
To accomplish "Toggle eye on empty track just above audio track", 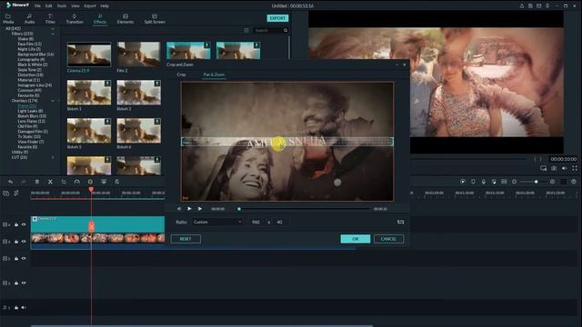I will click(24, 282).
